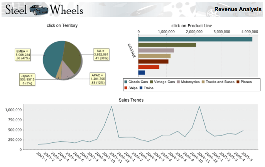
Task: Click the Motorcycles legend label
Action: point(190,82)
